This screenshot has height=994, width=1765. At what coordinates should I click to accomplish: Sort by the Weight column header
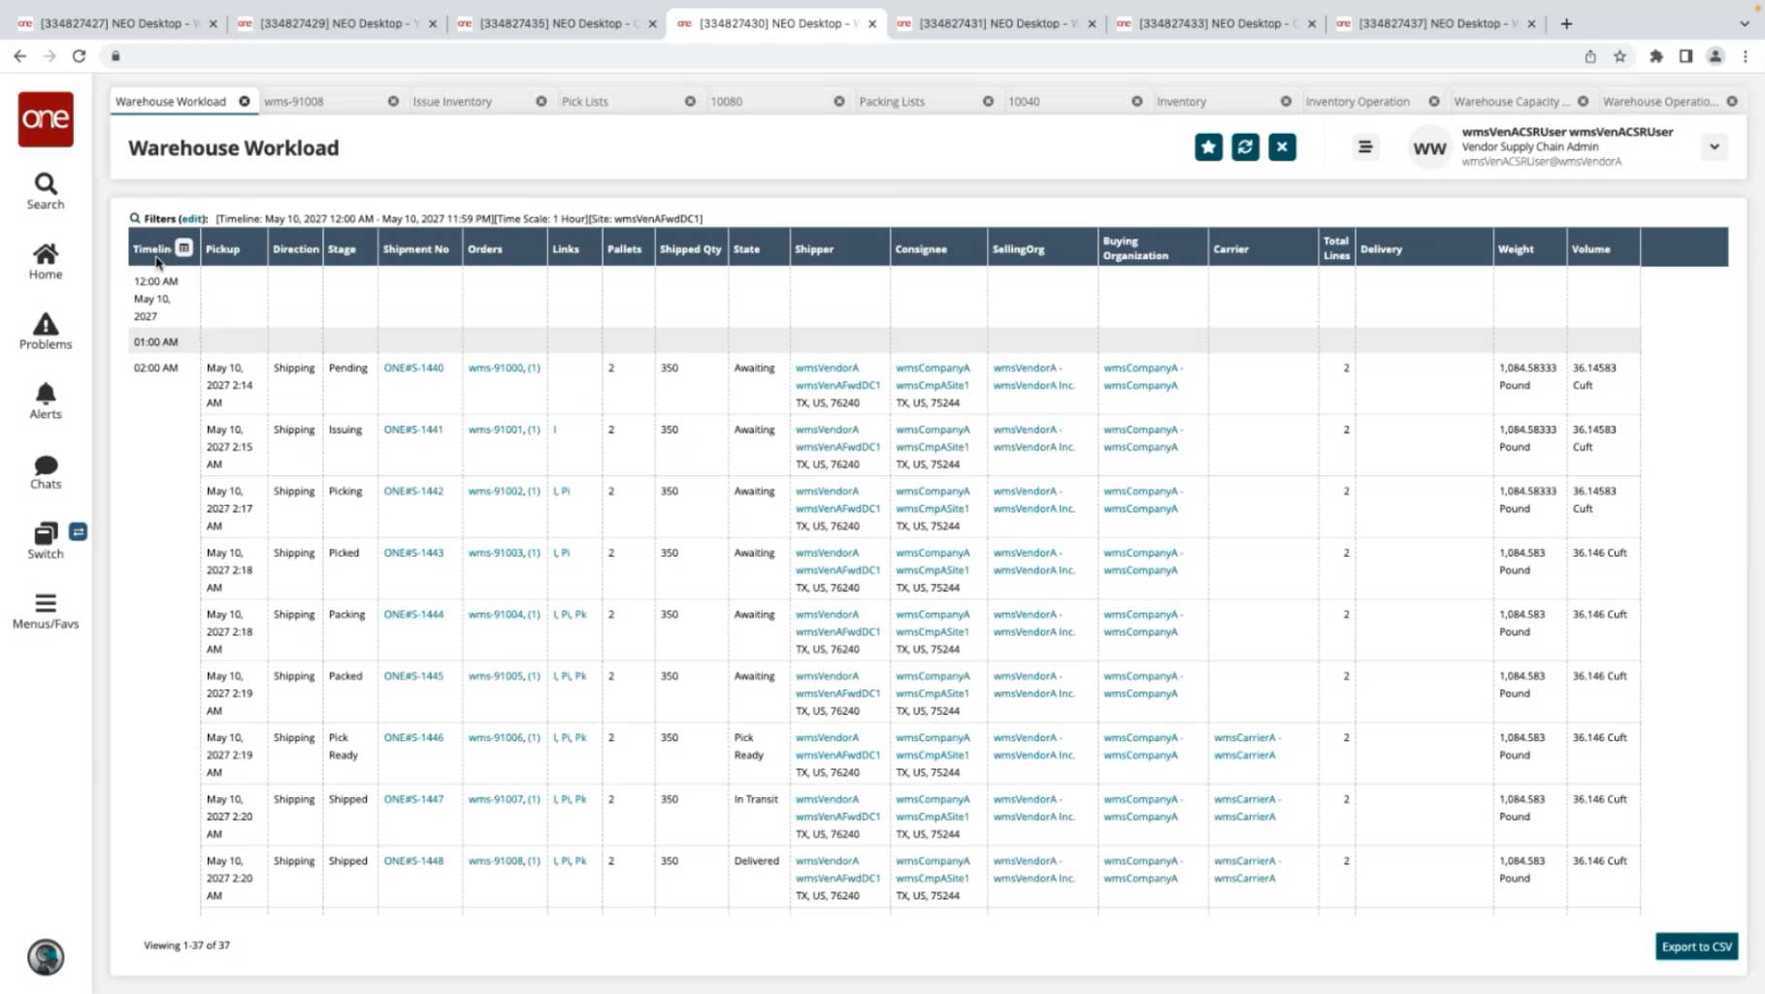(1516, 249)
